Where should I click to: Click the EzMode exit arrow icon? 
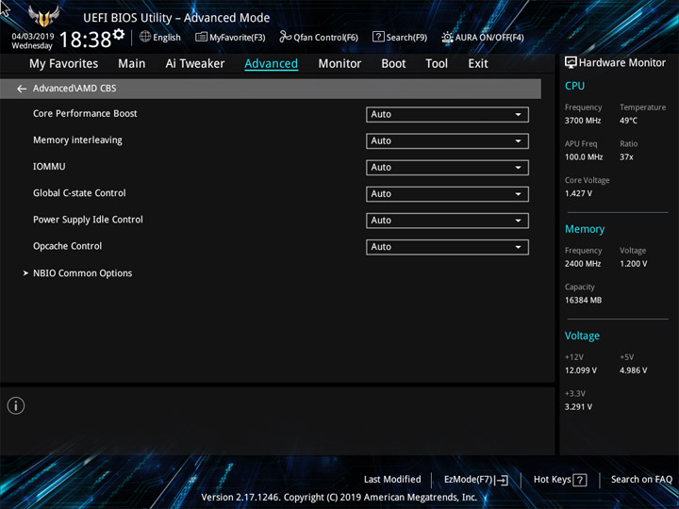[501, 480]
